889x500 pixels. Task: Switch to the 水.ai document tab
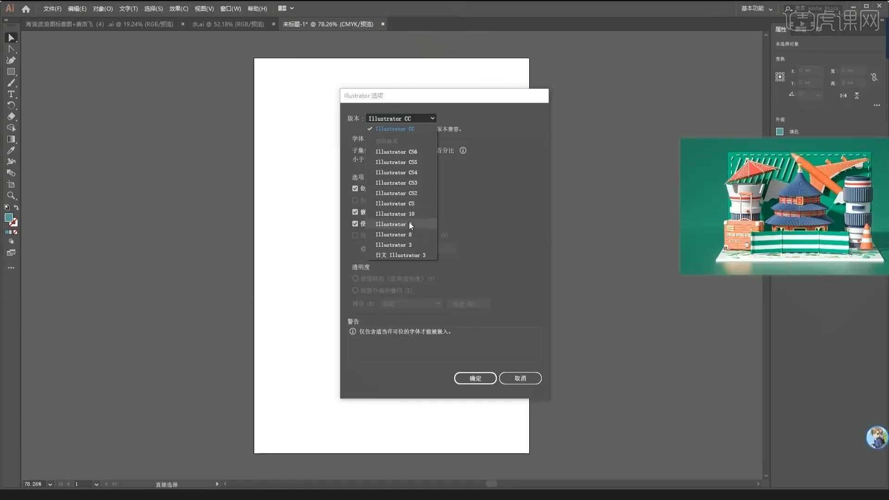pyautogui.click(x=228, y=24)
